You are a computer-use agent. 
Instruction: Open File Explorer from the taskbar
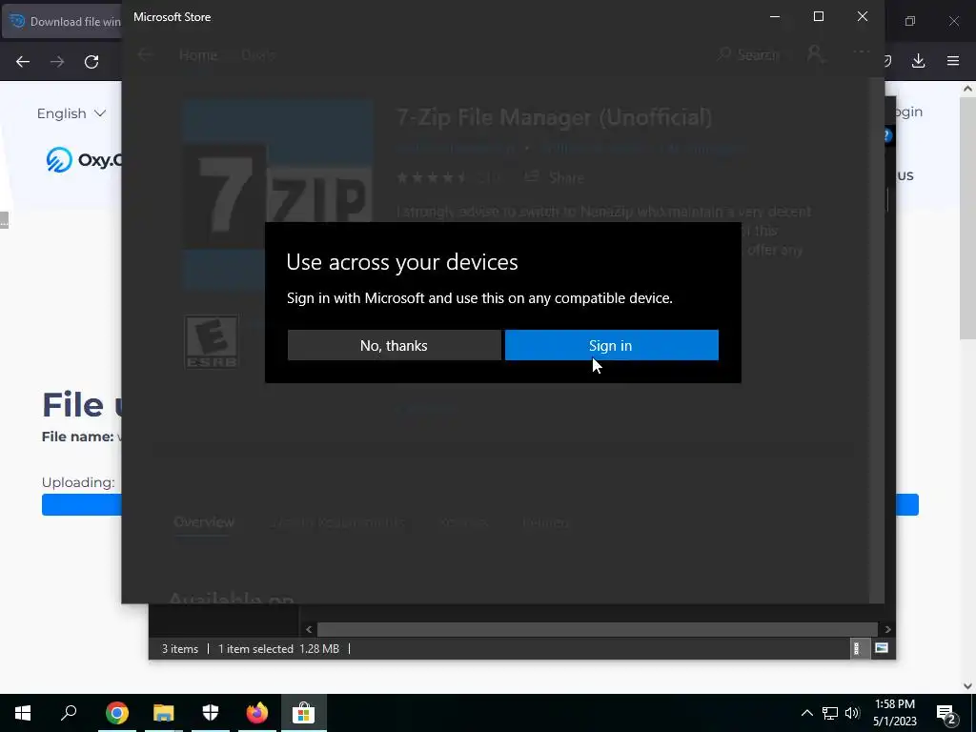coord(164,713)
